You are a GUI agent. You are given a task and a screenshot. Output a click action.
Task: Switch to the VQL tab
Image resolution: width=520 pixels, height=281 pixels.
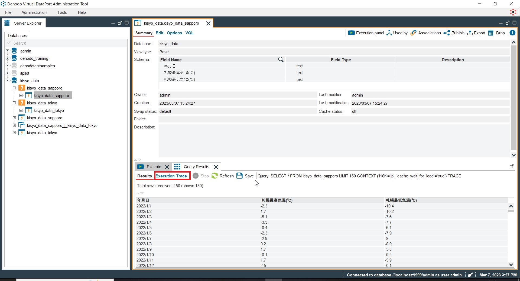(x=189, y=33)
